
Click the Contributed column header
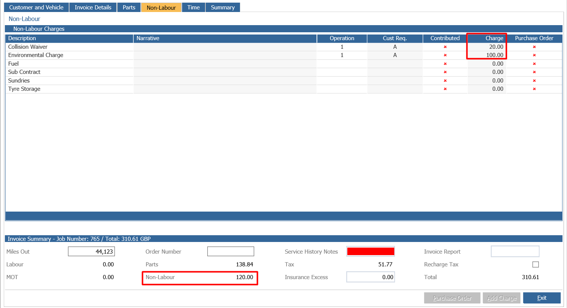[x=445, y=38]
